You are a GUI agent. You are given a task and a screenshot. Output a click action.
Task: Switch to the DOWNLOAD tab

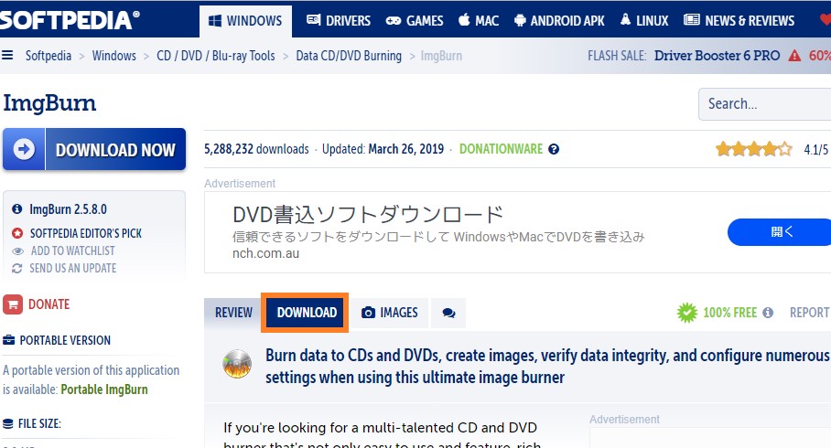(x=306, y=313)
